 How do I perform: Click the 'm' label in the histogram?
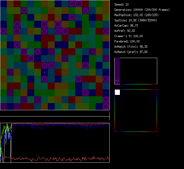point(116,81)
